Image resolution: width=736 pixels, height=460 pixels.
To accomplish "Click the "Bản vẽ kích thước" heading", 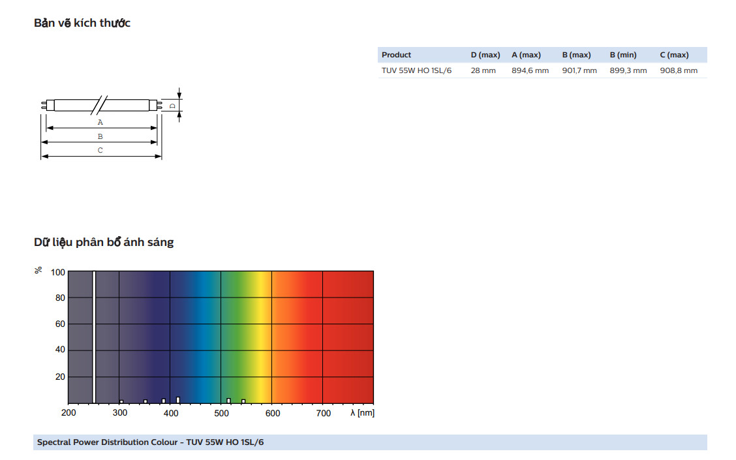I will [82, 23].
